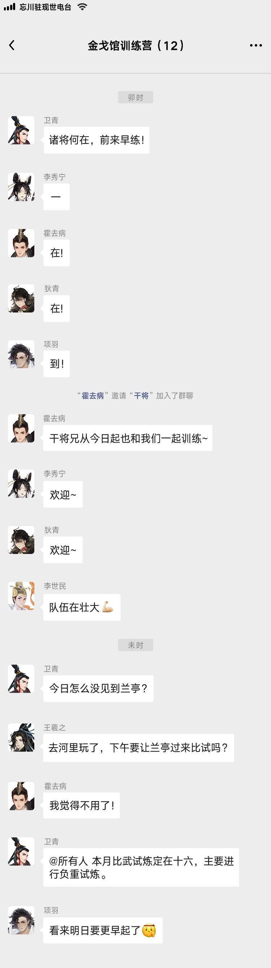Tap the message bubble 诸将何在，前来早练!
The width and height of the screenshot is (271, 968).
pos(96,140)
